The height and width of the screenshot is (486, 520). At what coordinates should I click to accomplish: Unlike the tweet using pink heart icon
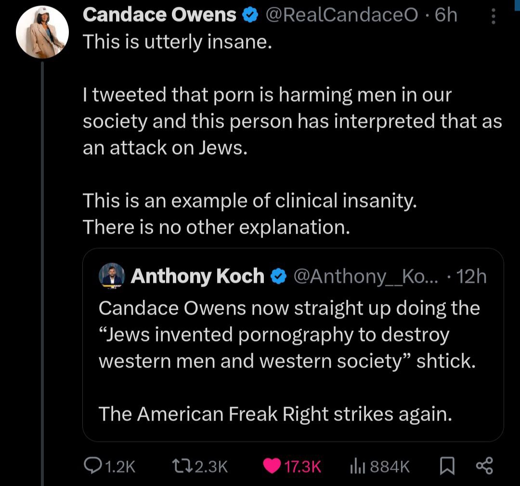[x=272, y=466]
